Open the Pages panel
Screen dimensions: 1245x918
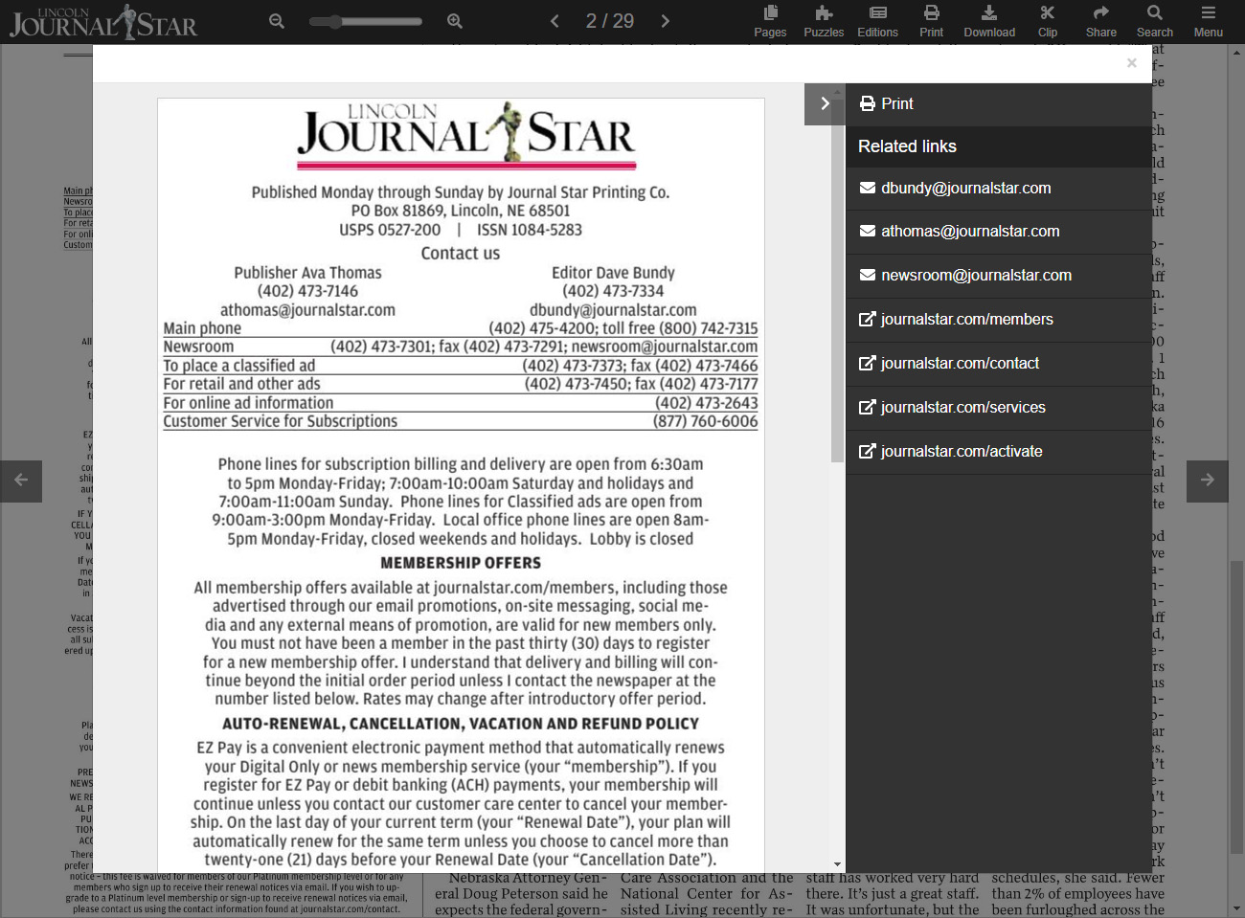tap(770, 21)
